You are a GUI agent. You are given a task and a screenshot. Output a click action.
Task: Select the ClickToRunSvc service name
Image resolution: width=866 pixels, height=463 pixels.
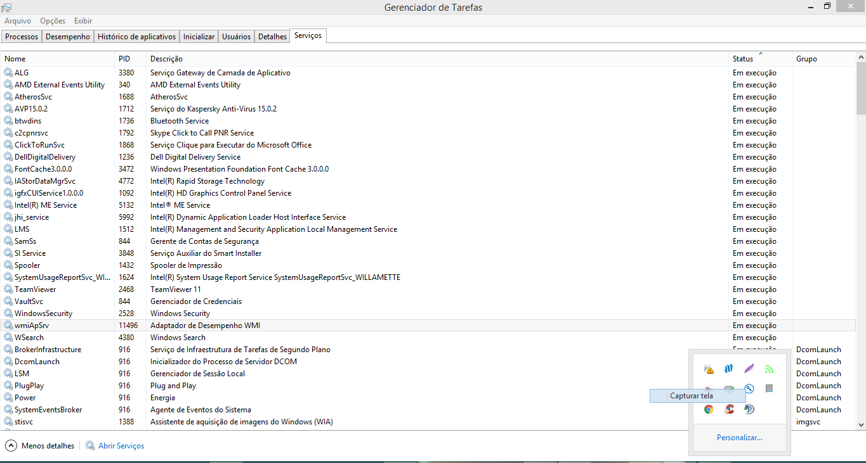tap(39, 145)
